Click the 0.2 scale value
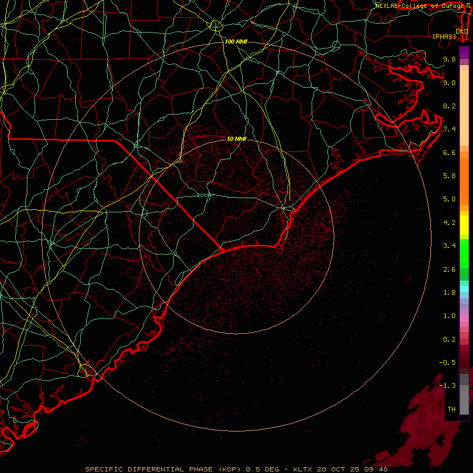Screen dimensions: 473x473 pyautogui.click(x=449, y=340)
